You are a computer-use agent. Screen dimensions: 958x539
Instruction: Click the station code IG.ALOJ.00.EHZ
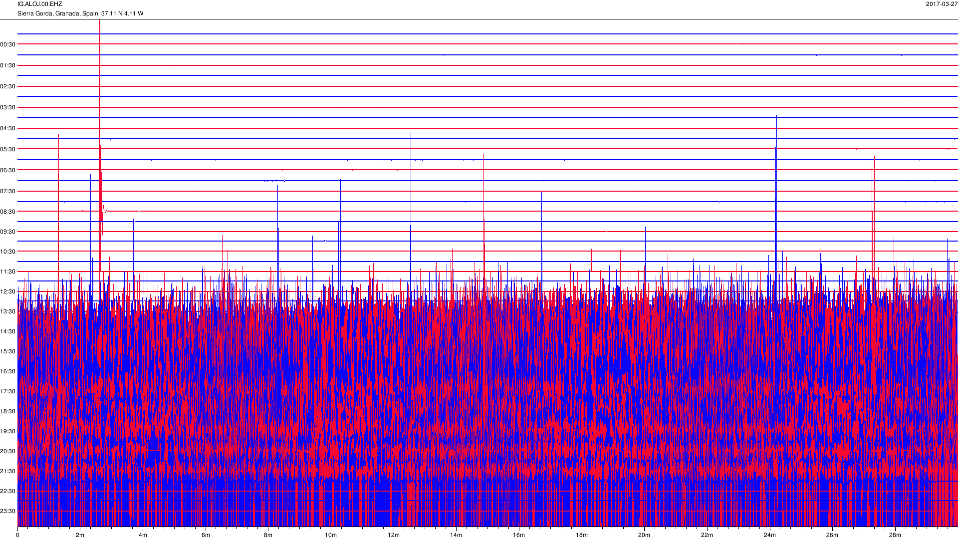(40, 4)
